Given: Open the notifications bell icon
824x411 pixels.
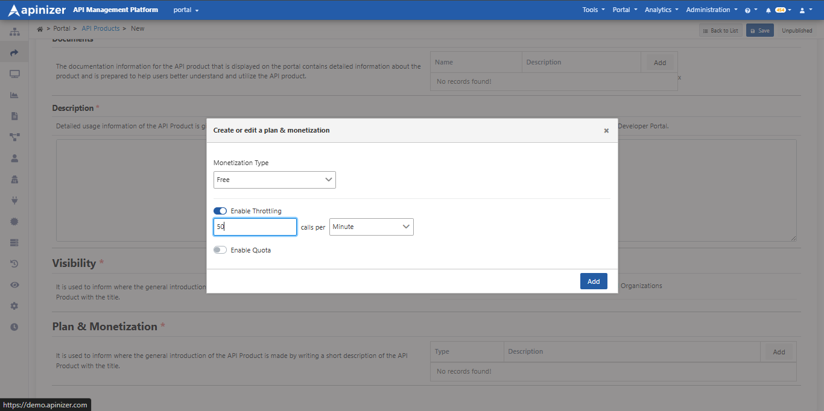Looking at the screenshot, I should (768, 10).
